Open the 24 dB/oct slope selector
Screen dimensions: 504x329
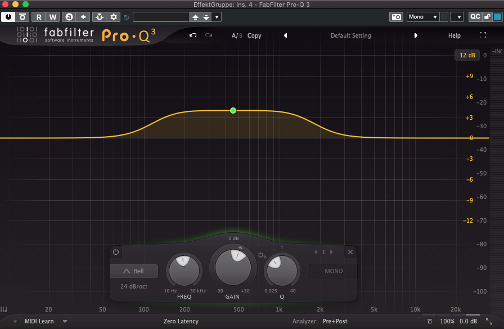click(134, 286)
